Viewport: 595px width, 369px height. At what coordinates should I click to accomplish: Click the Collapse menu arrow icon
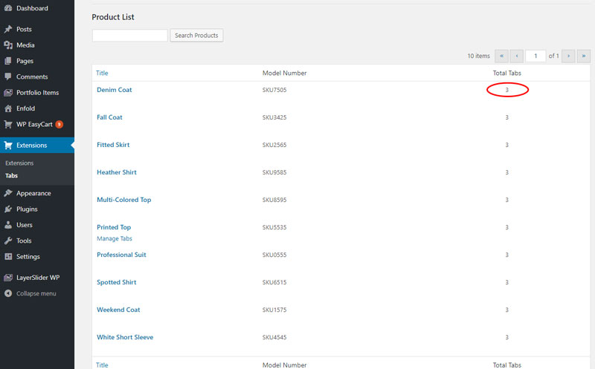(8, 293)
